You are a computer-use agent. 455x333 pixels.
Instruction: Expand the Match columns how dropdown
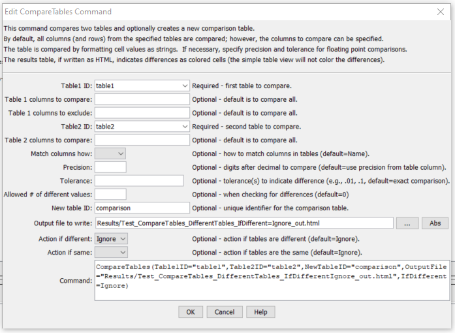pyautogui.click(x=110, y=153)
